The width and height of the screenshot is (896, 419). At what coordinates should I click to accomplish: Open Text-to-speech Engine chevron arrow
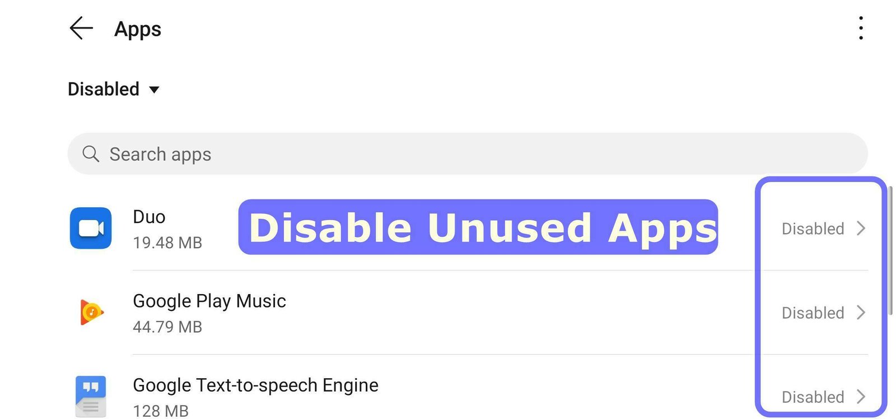pos(861,397)
